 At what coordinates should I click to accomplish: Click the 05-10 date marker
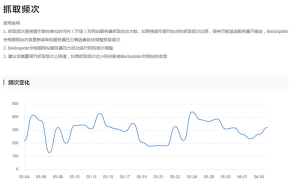(x=74, y=177)
